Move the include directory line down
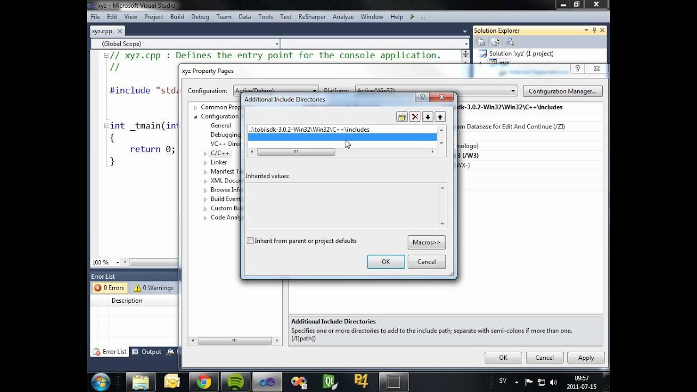697x392 pixels. [427, 117]
